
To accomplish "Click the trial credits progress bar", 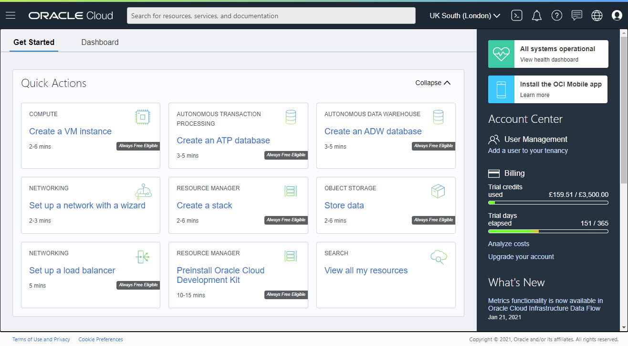I will [x=548, y=202].
